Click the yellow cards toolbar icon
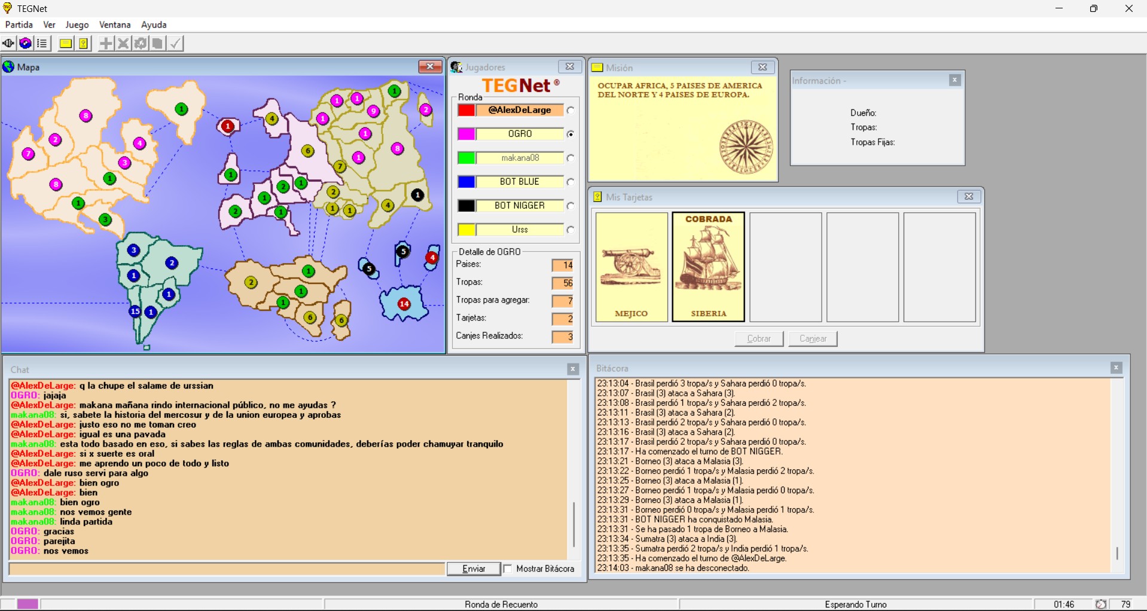 click(x=84, y=44)
